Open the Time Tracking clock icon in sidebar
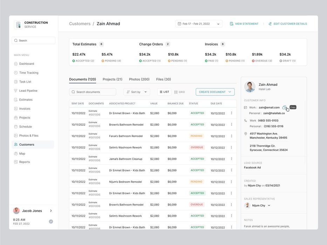 click(x=16, y=73)
